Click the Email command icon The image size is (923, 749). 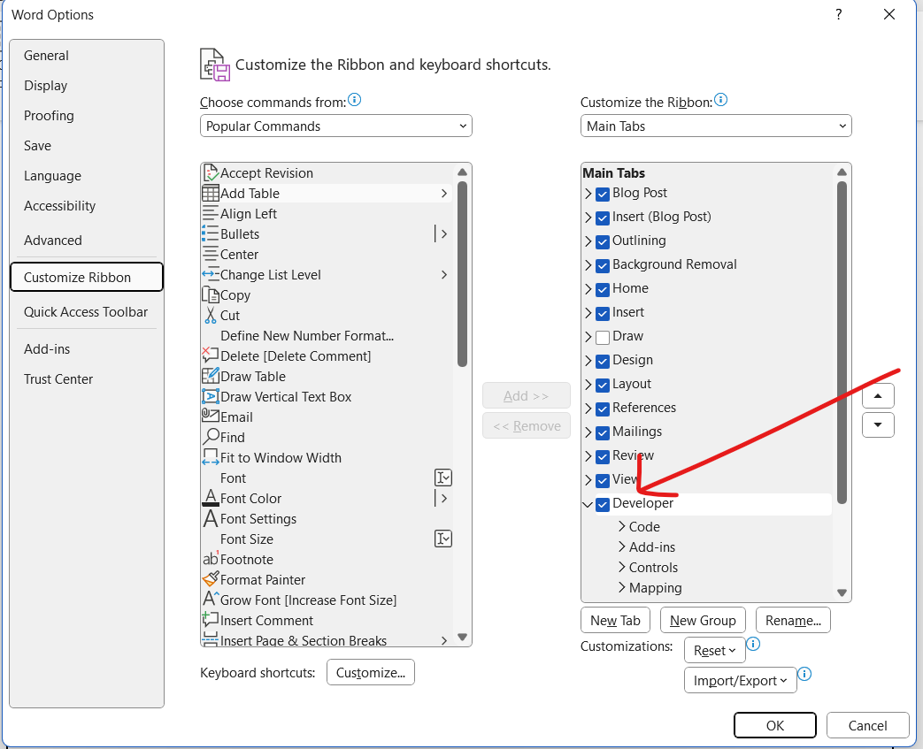[211, 417]
